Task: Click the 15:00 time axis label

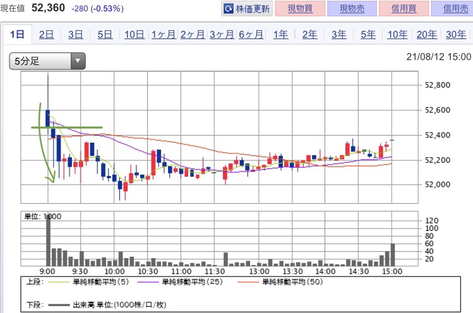Action: [x=392, y=271]
